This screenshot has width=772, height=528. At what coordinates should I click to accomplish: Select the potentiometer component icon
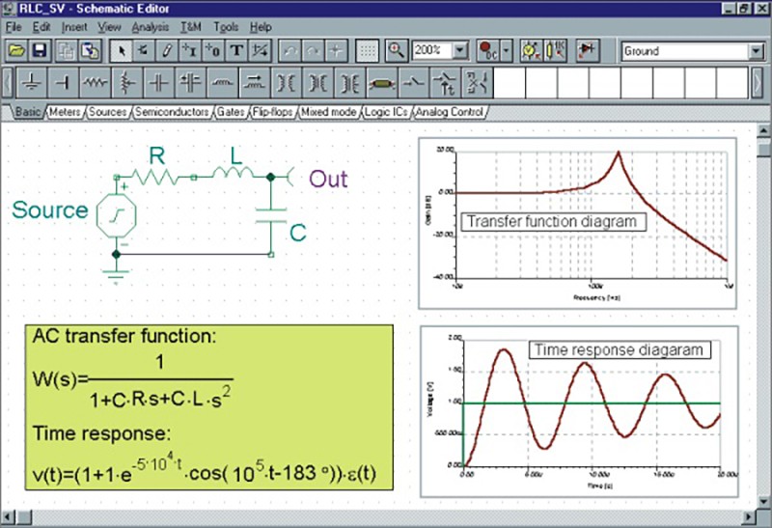(x=126, y=83)
